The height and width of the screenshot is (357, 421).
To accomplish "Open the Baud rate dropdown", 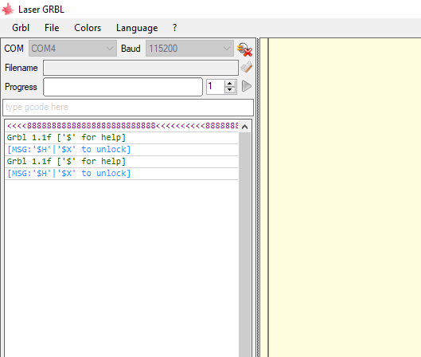I will (x=189, y=49).
